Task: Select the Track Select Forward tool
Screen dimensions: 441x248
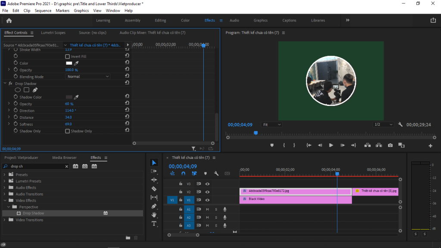Action: click(x=154, y=171)
